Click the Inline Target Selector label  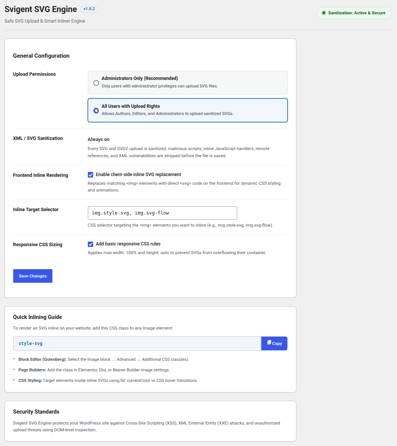35,209
